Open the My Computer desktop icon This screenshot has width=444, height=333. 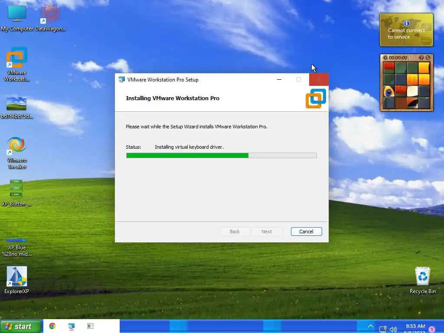[17, 17]
